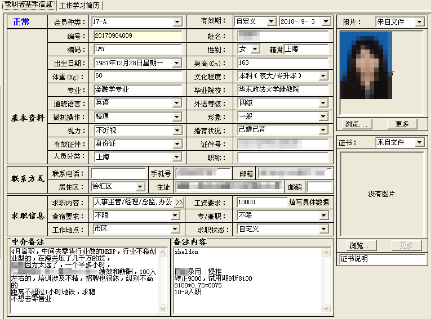Click the 身高 field showing 163
This screenshot has height=319, width=431.
click(x=283, y=63)
